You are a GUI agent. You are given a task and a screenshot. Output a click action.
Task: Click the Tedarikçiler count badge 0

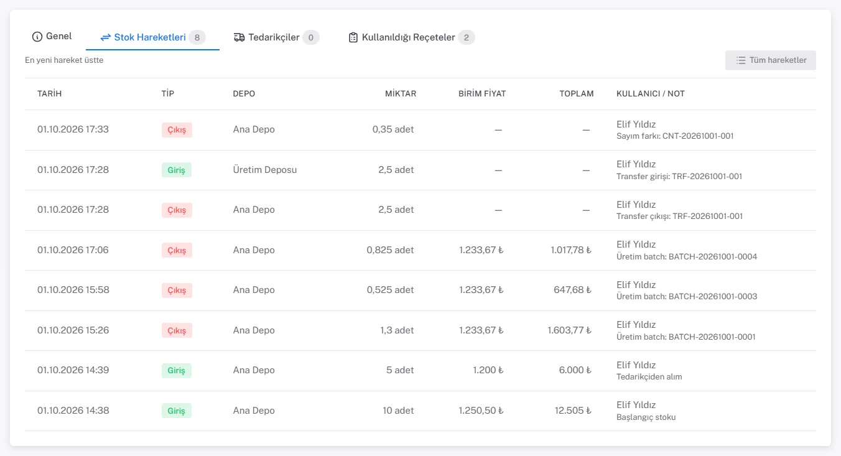(311, 37)
